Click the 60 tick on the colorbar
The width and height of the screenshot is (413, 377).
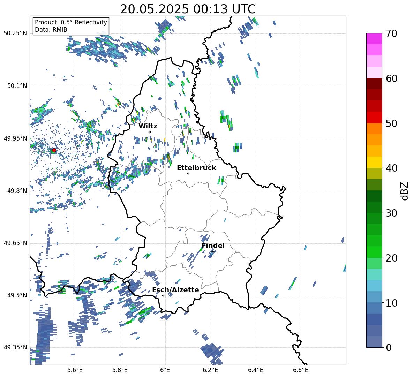(391, 78)
